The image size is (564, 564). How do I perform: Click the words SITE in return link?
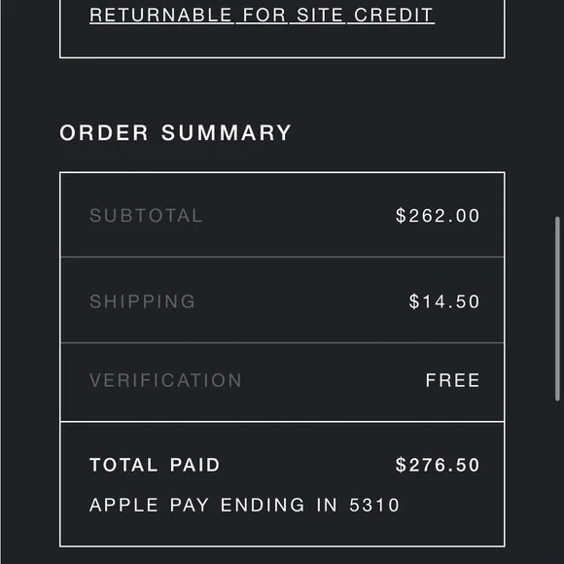coord(320,16)
